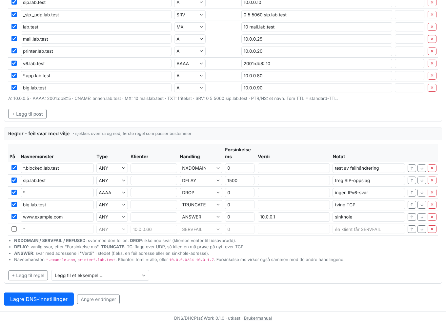The image size is (446, 321).
Task: Edit the 10.0.0.1 value field
Action: point(294,217)
